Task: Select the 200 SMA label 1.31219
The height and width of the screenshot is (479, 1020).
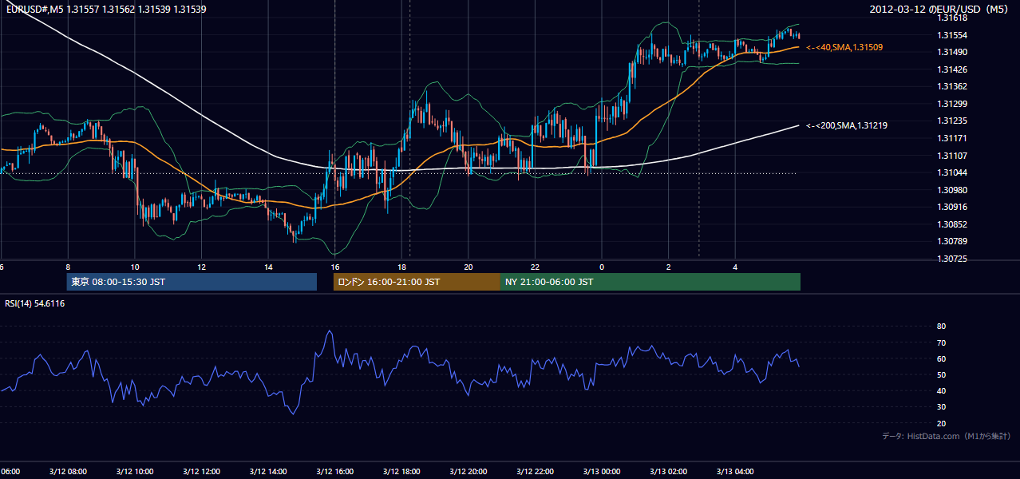Action: [847, 125]
